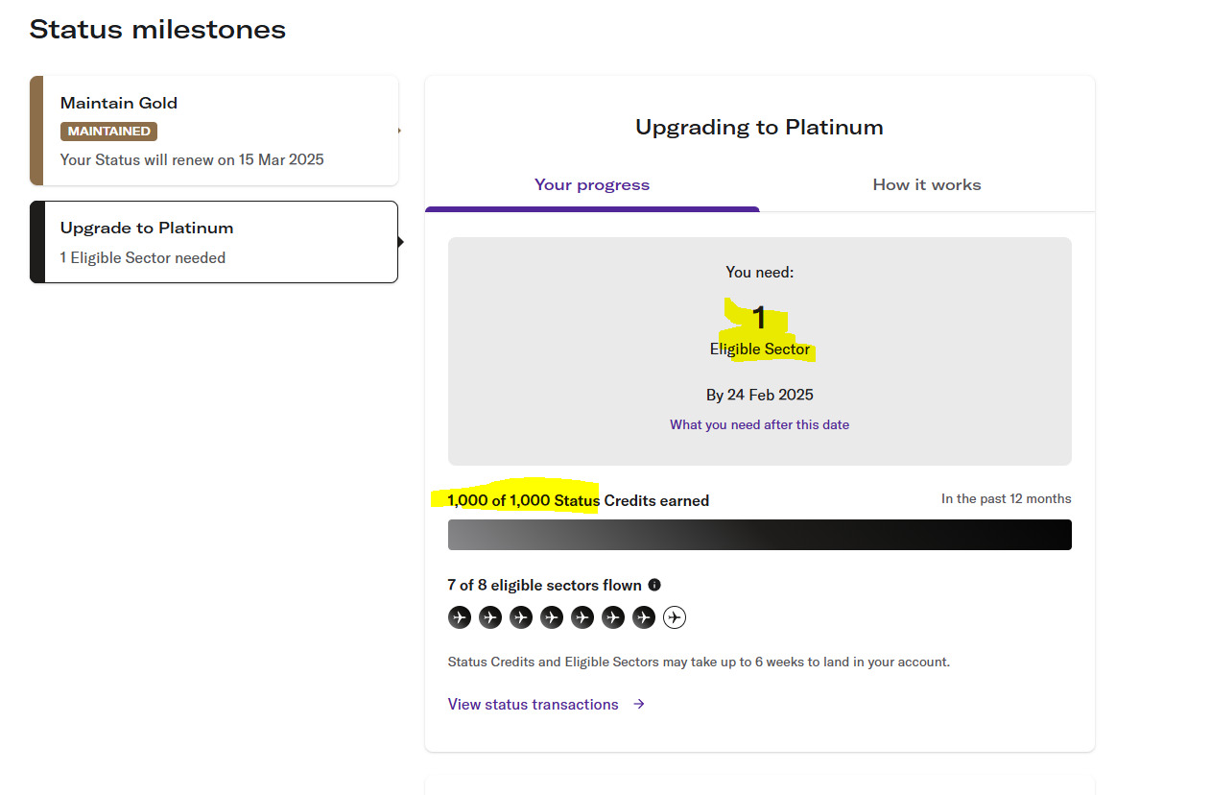The width and height of the screenshot is (1211, 795).
Task: Click Your Status will renew on 15 Mar 2025
Action: pyautogui.click(x=192, y=159)
